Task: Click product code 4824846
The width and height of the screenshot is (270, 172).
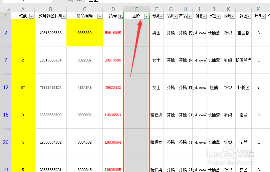Action: point(84,88)
